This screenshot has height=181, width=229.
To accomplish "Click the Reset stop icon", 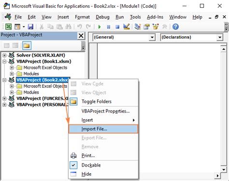I will tap(117, 27).
